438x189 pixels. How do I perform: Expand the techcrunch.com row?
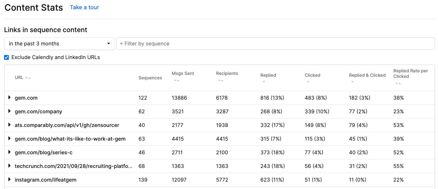point(10,166)
